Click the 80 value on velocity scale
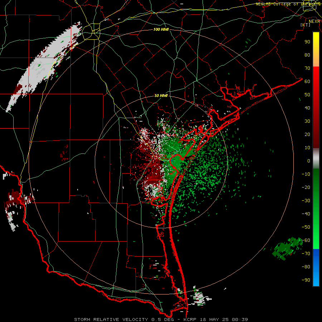Screen dimensions: 322x322 307,55
